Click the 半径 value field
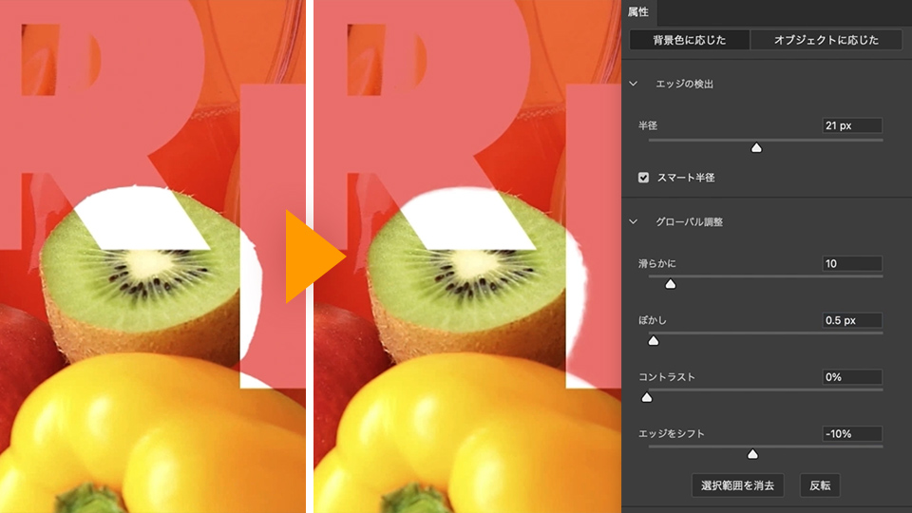 click(x=852, y=125)
